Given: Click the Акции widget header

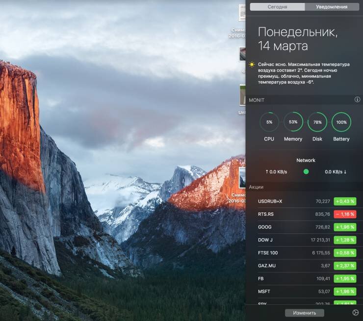Looking at the screenshot, I should [x=304, y=187].
